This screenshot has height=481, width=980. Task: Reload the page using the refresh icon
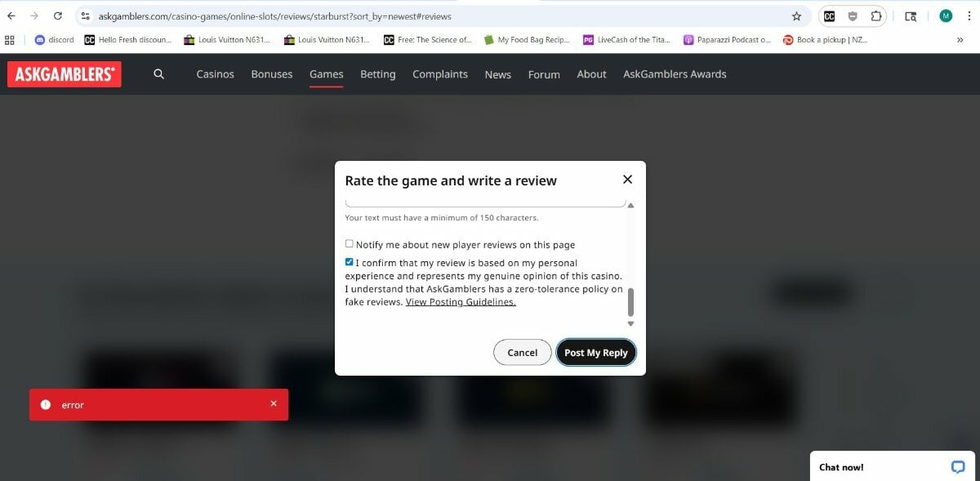[x=58, y=16]
